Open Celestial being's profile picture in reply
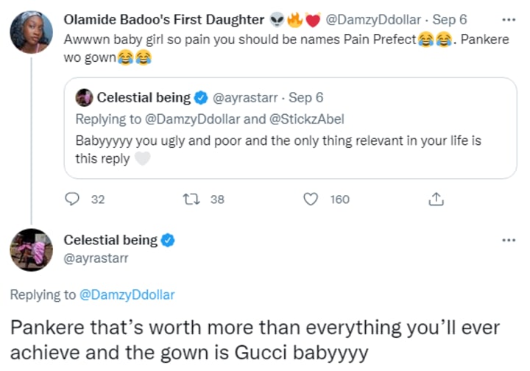Viewport: 530px width, 371px height. pyautogui.click(x=31, y=249)
